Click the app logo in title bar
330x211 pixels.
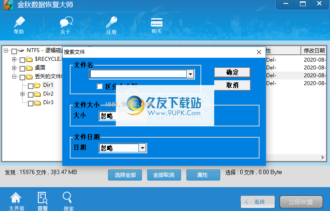pyautogui.click(x=8, y=5)
